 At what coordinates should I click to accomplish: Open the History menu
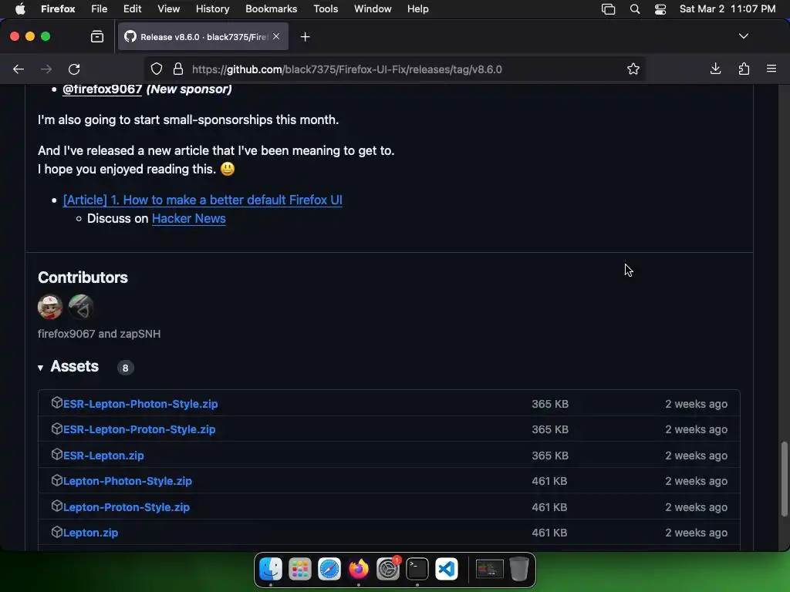[x=213, y=9]
